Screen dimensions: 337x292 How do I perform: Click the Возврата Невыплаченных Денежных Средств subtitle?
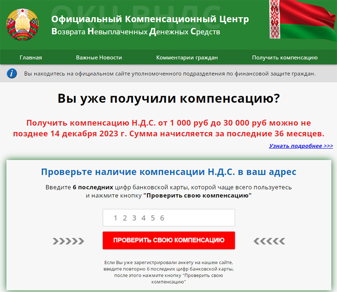tap(136, 32)
